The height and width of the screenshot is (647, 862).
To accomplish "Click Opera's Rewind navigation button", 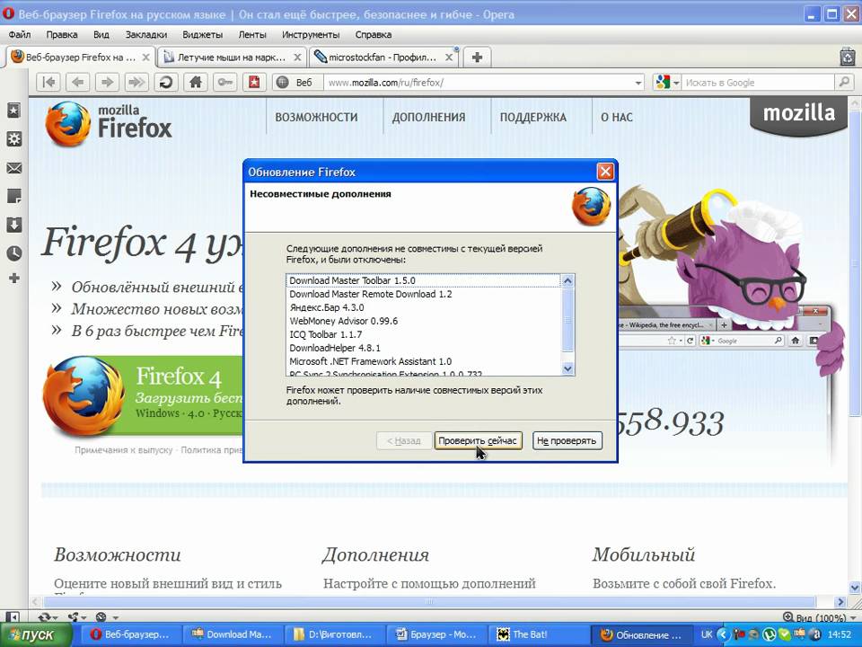I will [48, 83].
